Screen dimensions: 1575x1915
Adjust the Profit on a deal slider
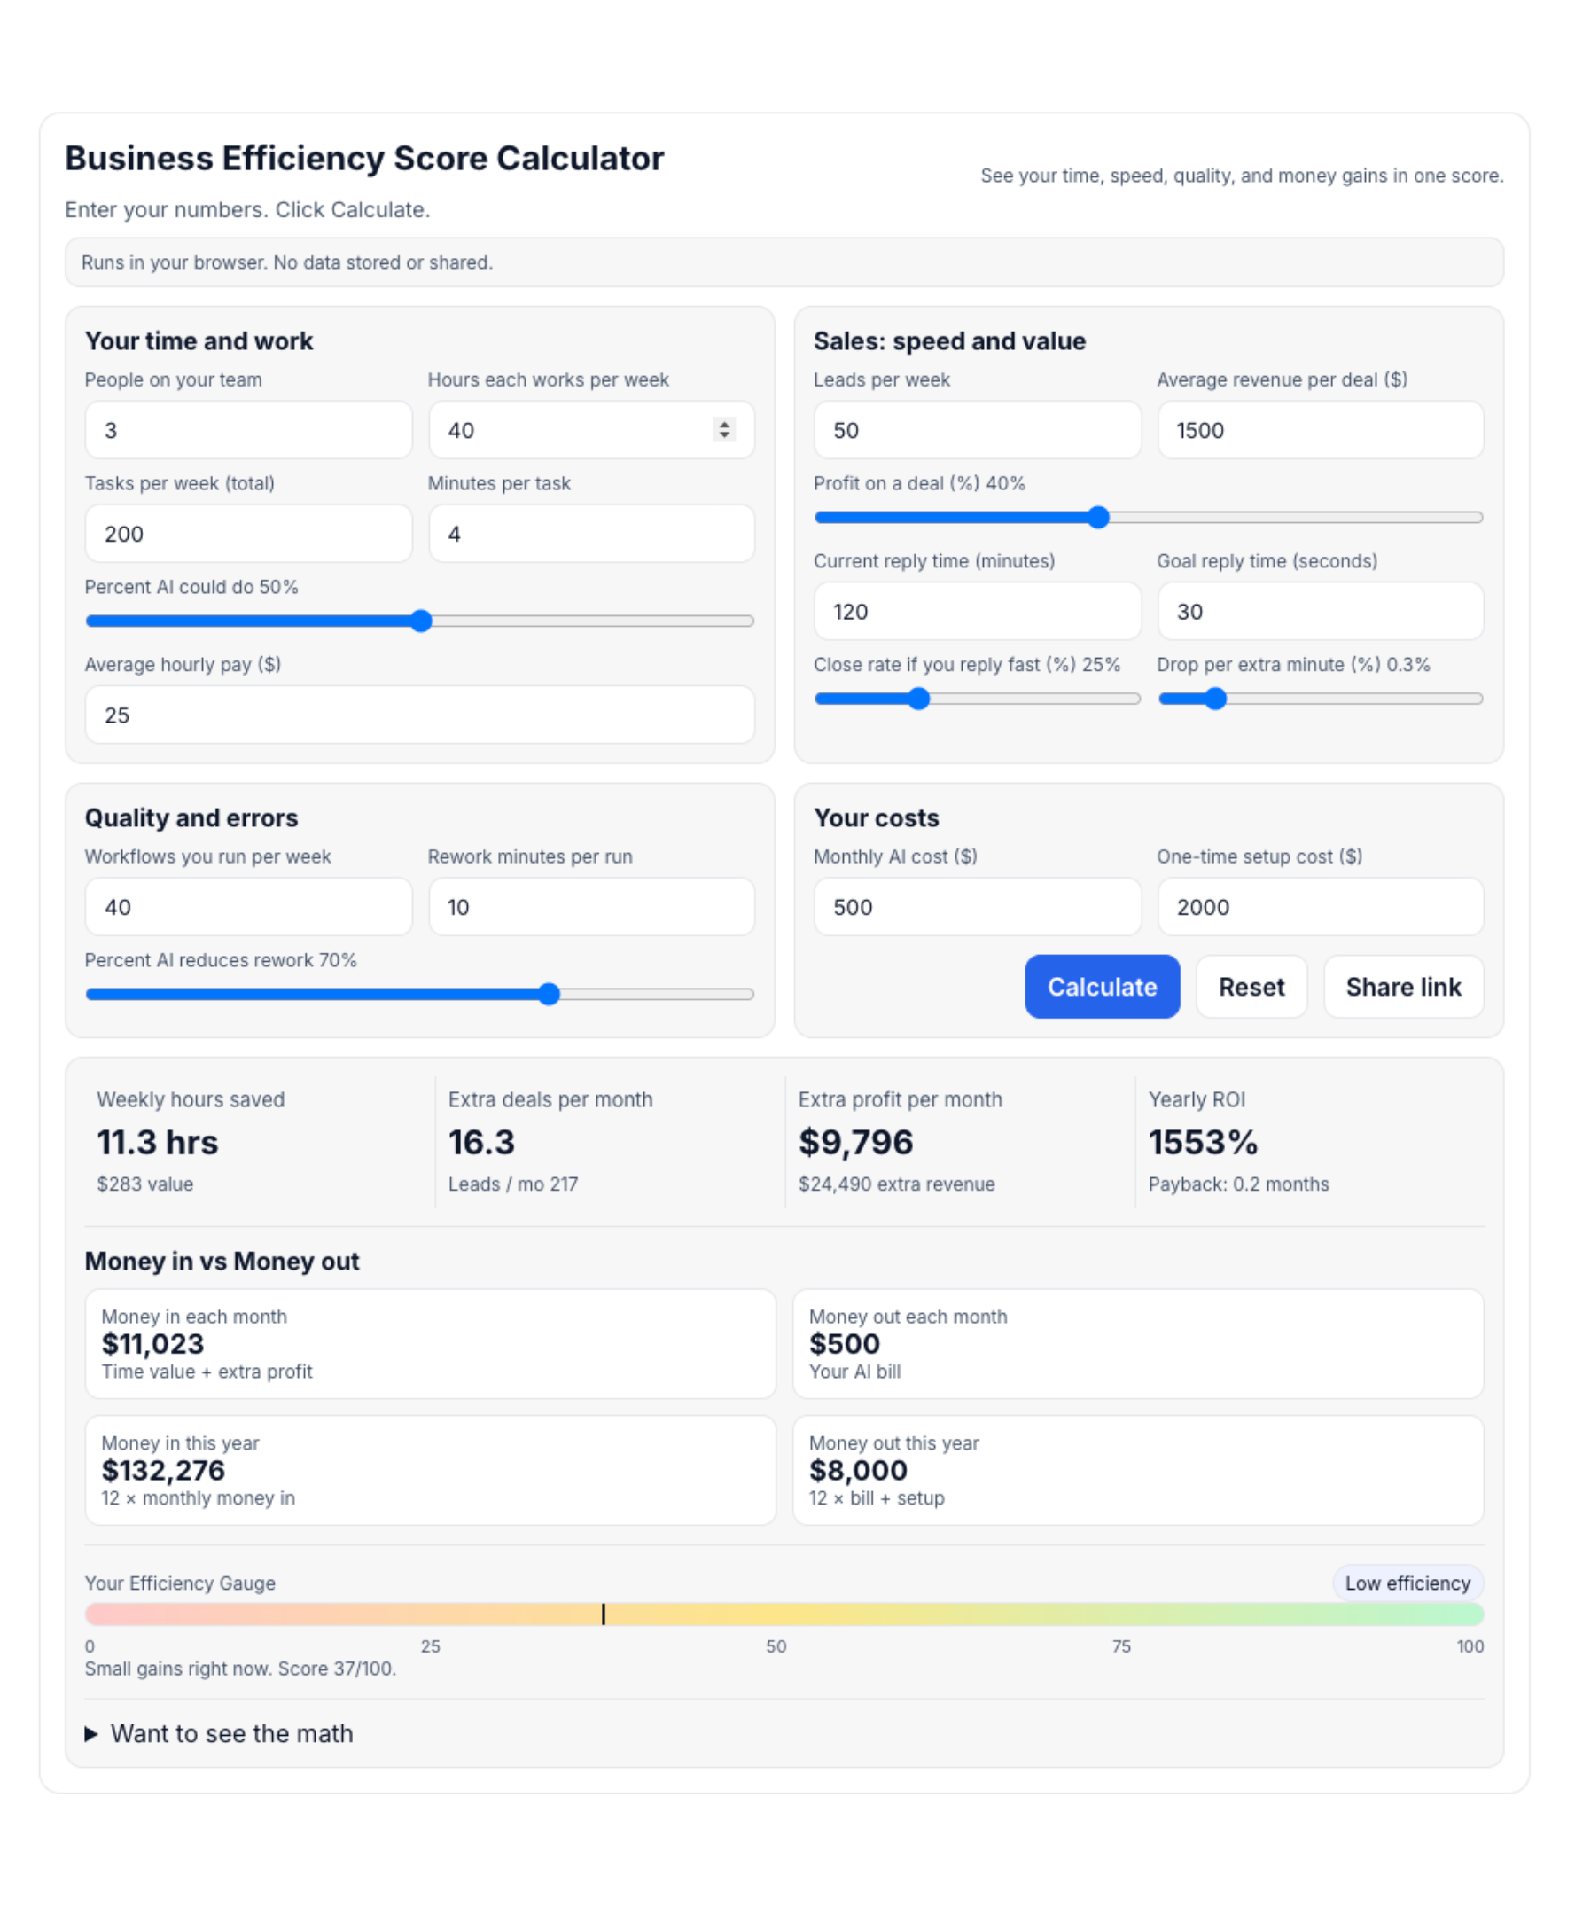[x=1099, y=516]
